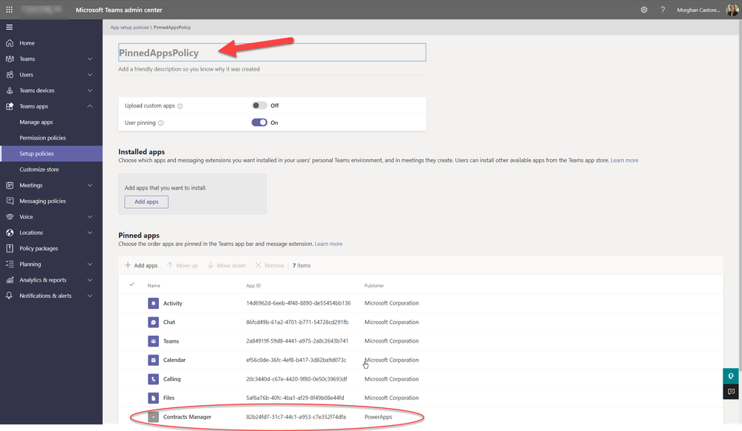Click the Chat app icon in pinned list
Viewport: 742px width, 431px height.
coord(153,322)
